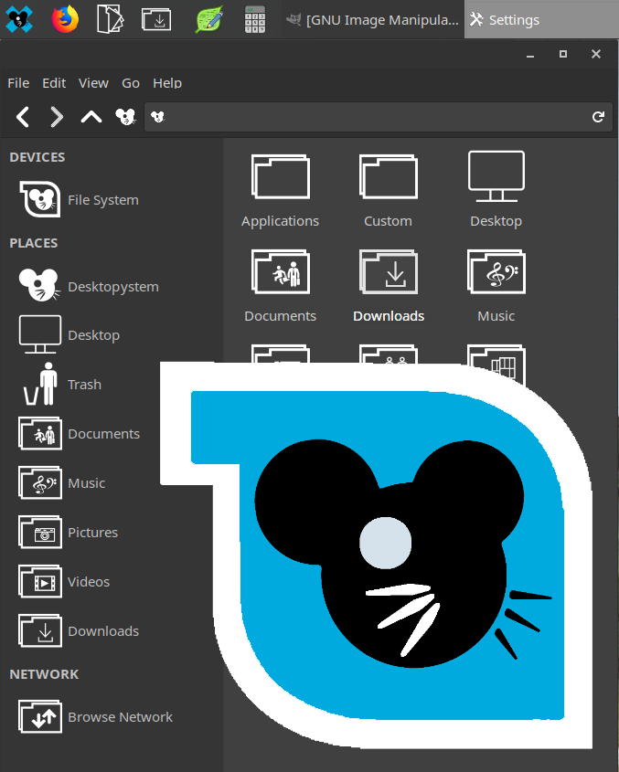Screen dimensions: 619x772
Task: Click the NETWORK section header
Action: 44,674
